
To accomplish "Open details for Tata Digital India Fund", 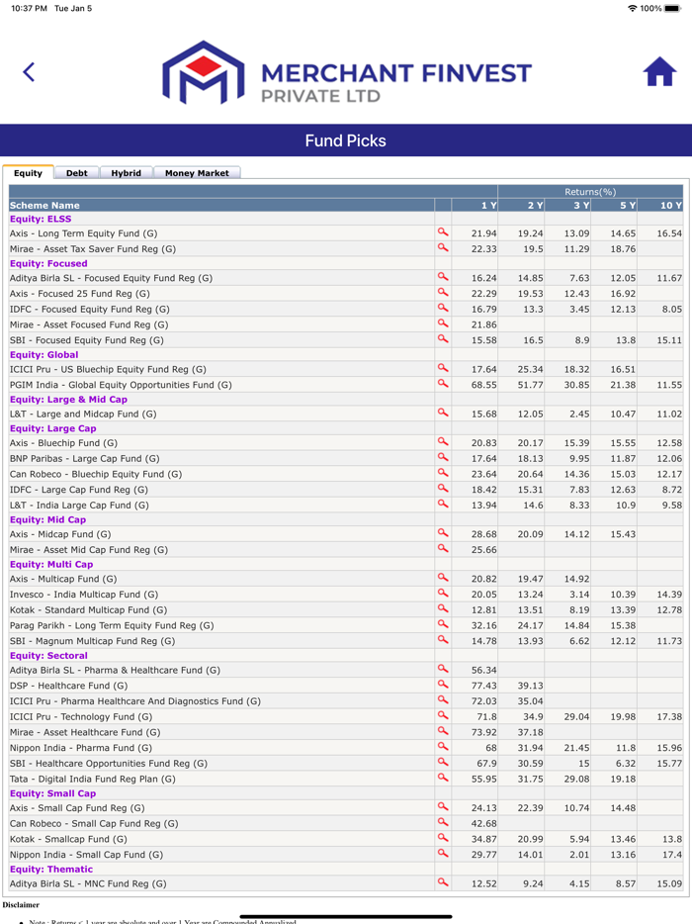I will coord(443,778).
